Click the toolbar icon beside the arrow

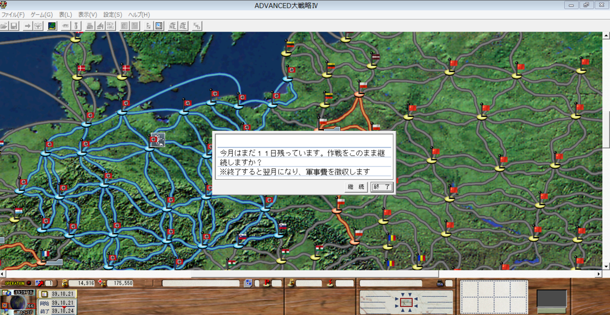click(38, 25)
